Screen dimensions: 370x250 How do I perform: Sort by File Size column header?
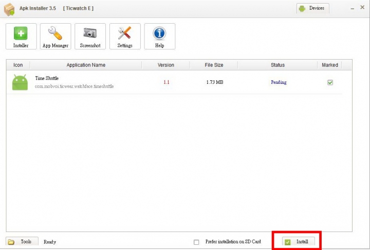tap(214, 65)
